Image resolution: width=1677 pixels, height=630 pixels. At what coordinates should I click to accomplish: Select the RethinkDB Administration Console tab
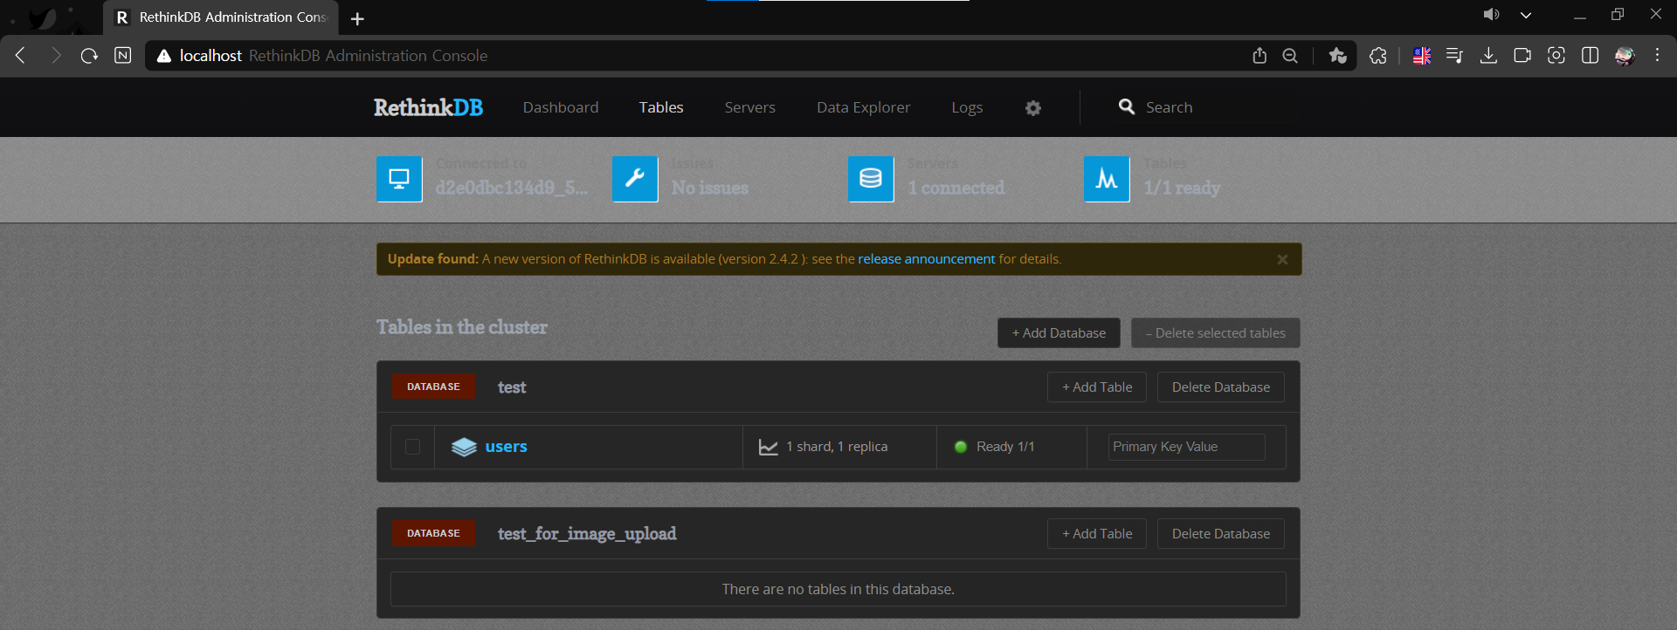tap(221, 17)
